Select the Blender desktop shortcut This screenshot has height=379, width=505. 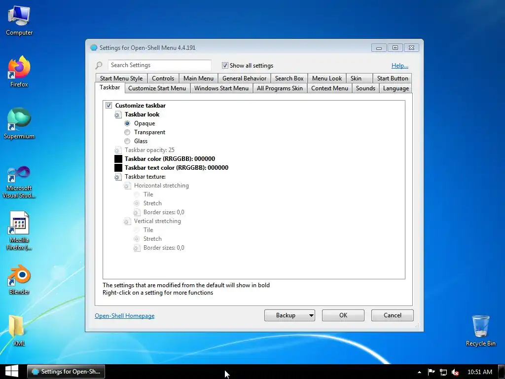[19, 279]
